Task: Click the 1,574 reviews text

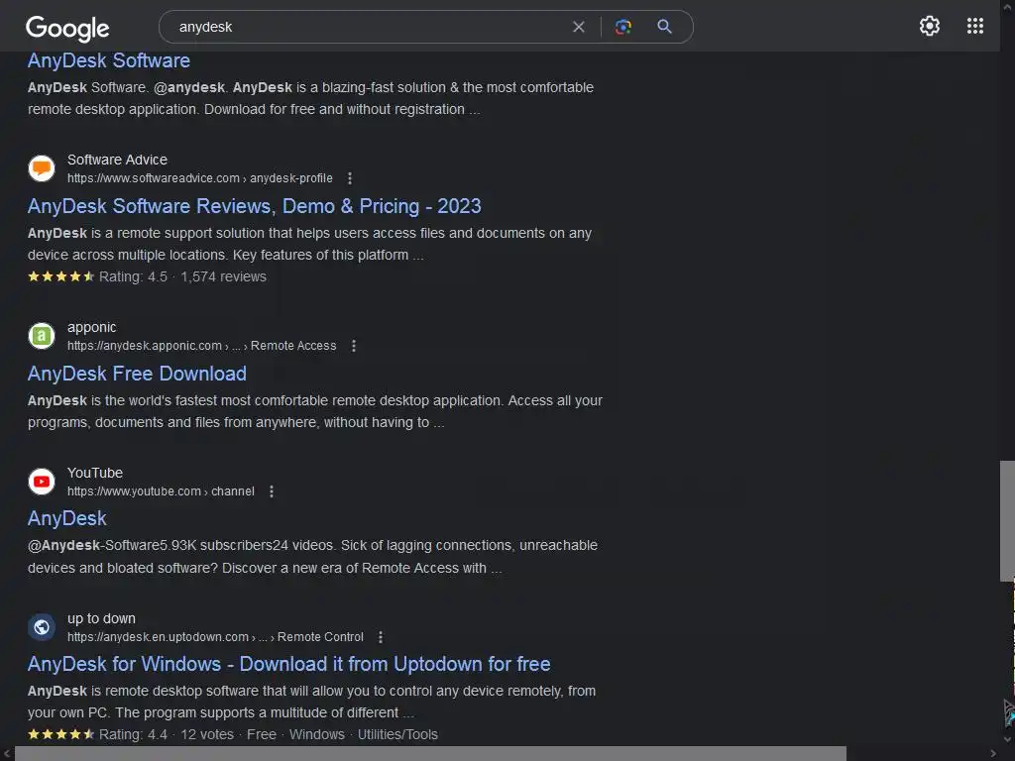Action: click(x=223, y=277)
